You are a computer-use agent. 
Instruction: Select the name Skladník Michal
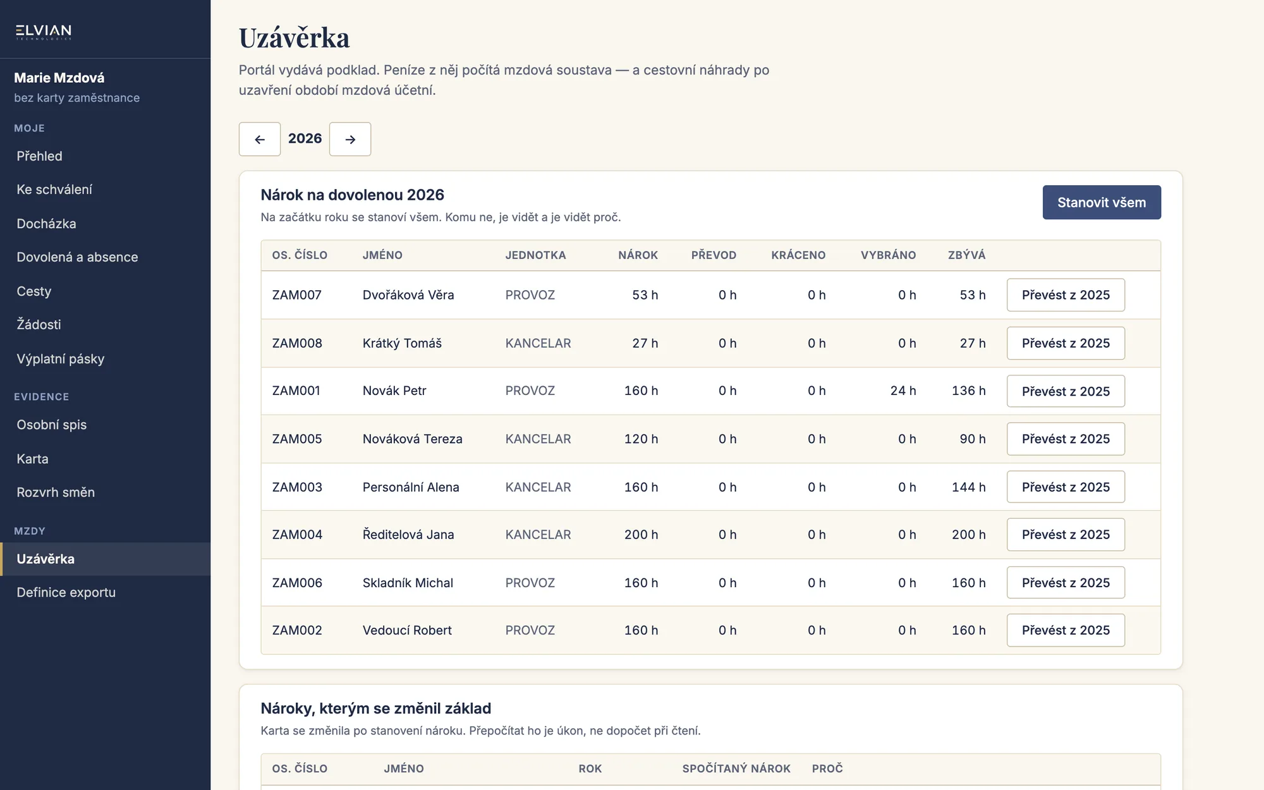(x=408, y=583)
